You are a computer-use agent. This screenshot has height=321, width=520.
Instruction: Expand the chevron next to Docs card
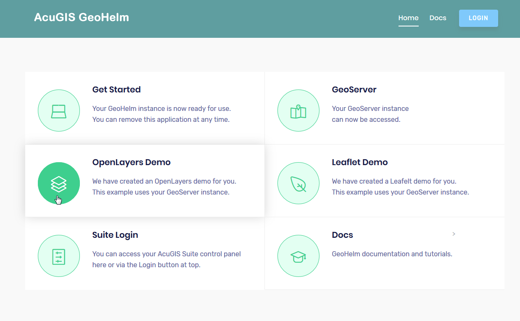[x=454, y=234]
